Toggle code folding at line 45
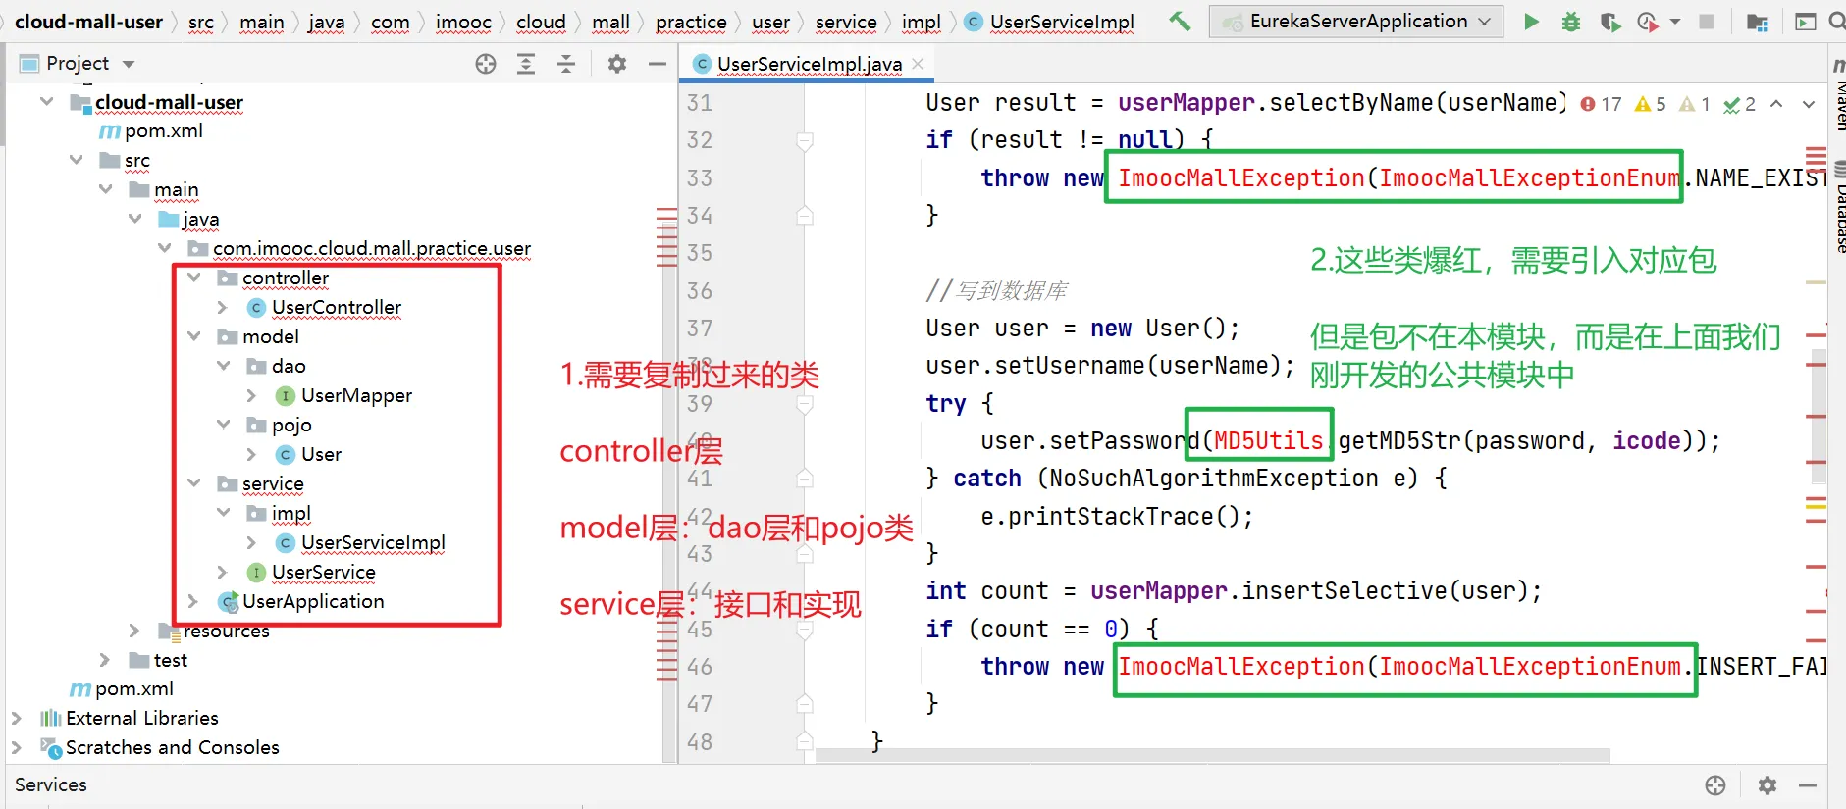1846x809 pixels. click(805, 629)
